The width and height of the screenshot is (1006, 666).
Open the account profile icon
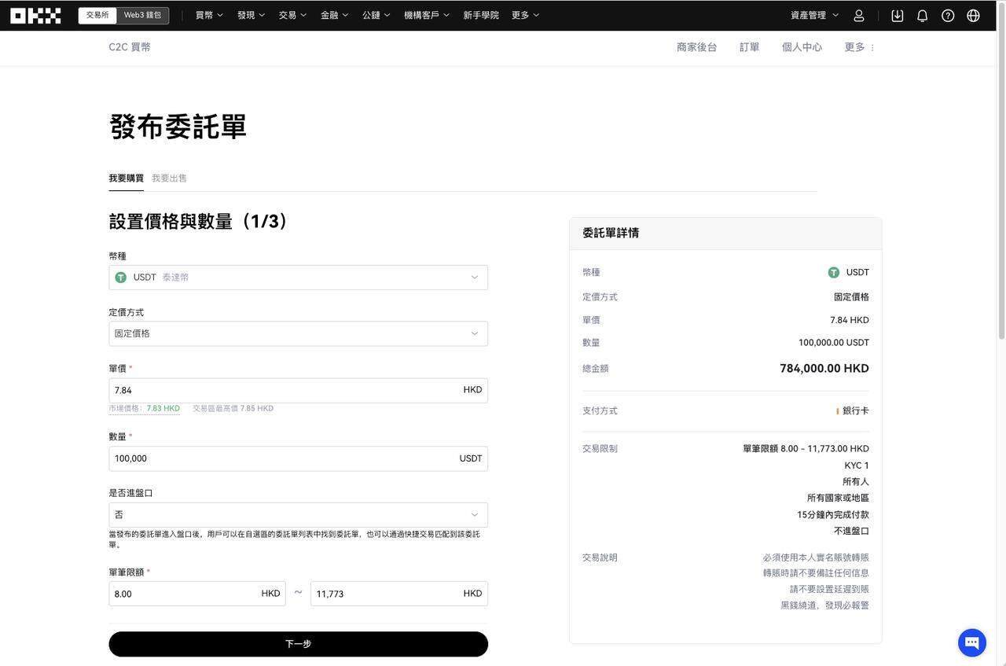859,13
